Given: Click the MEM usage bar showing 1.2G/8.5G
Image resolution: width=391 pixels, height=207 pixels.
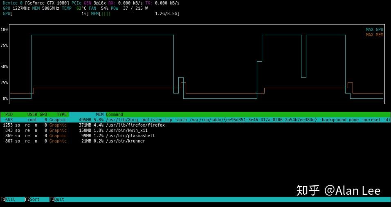Looking at the screenshot, I should coord(135,14).
